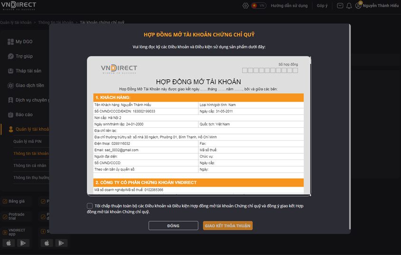Click the Quản lý tài khoản person icon
401x255 pixels.
point(10,129)
